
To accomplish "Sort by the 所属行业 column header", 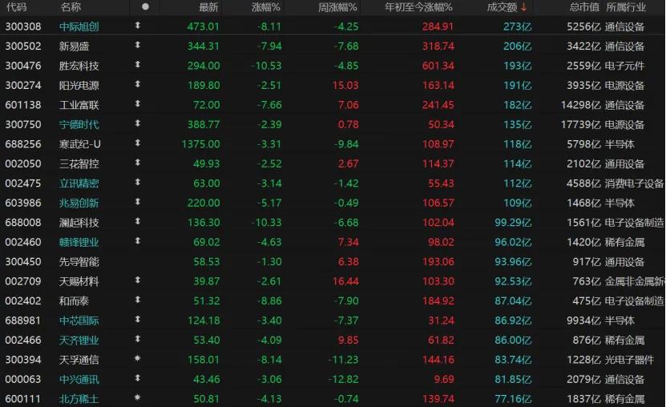I will [x=626, y=7].
